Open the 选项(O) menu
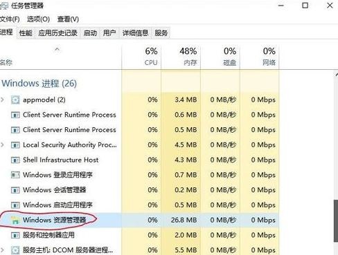 click(x=38, y=19)
